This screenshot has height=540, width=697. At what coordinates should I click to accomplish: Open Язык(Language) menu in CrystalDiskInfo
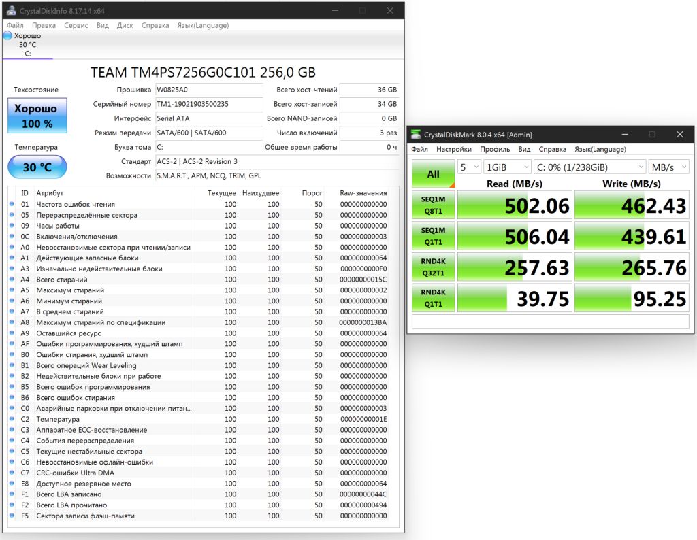203,25
